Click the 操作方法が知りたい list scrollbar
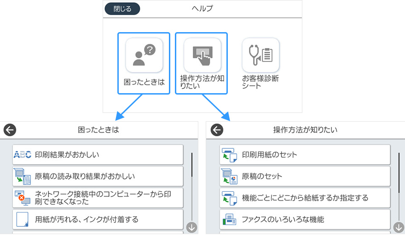Viewport: 405px width, 235px height. 399,174
